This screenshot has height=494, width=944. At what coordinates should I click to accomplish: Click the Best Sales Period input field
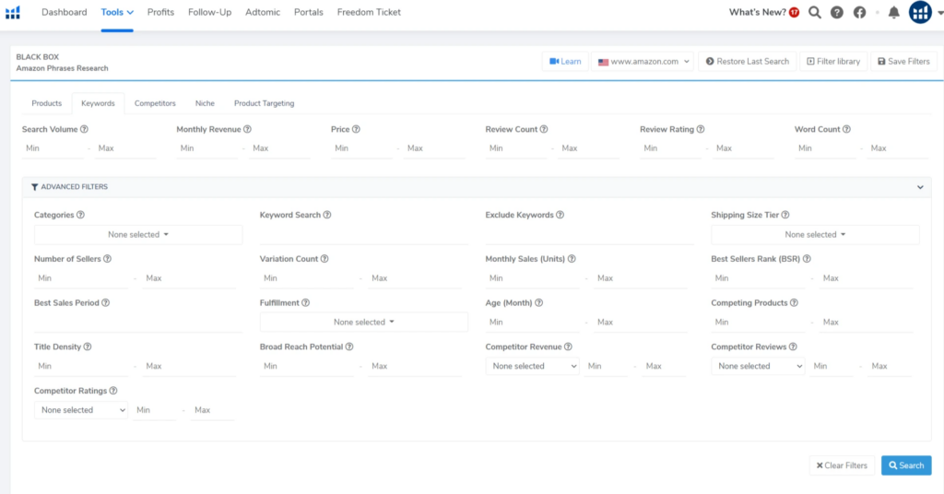(x=138, y=322)
